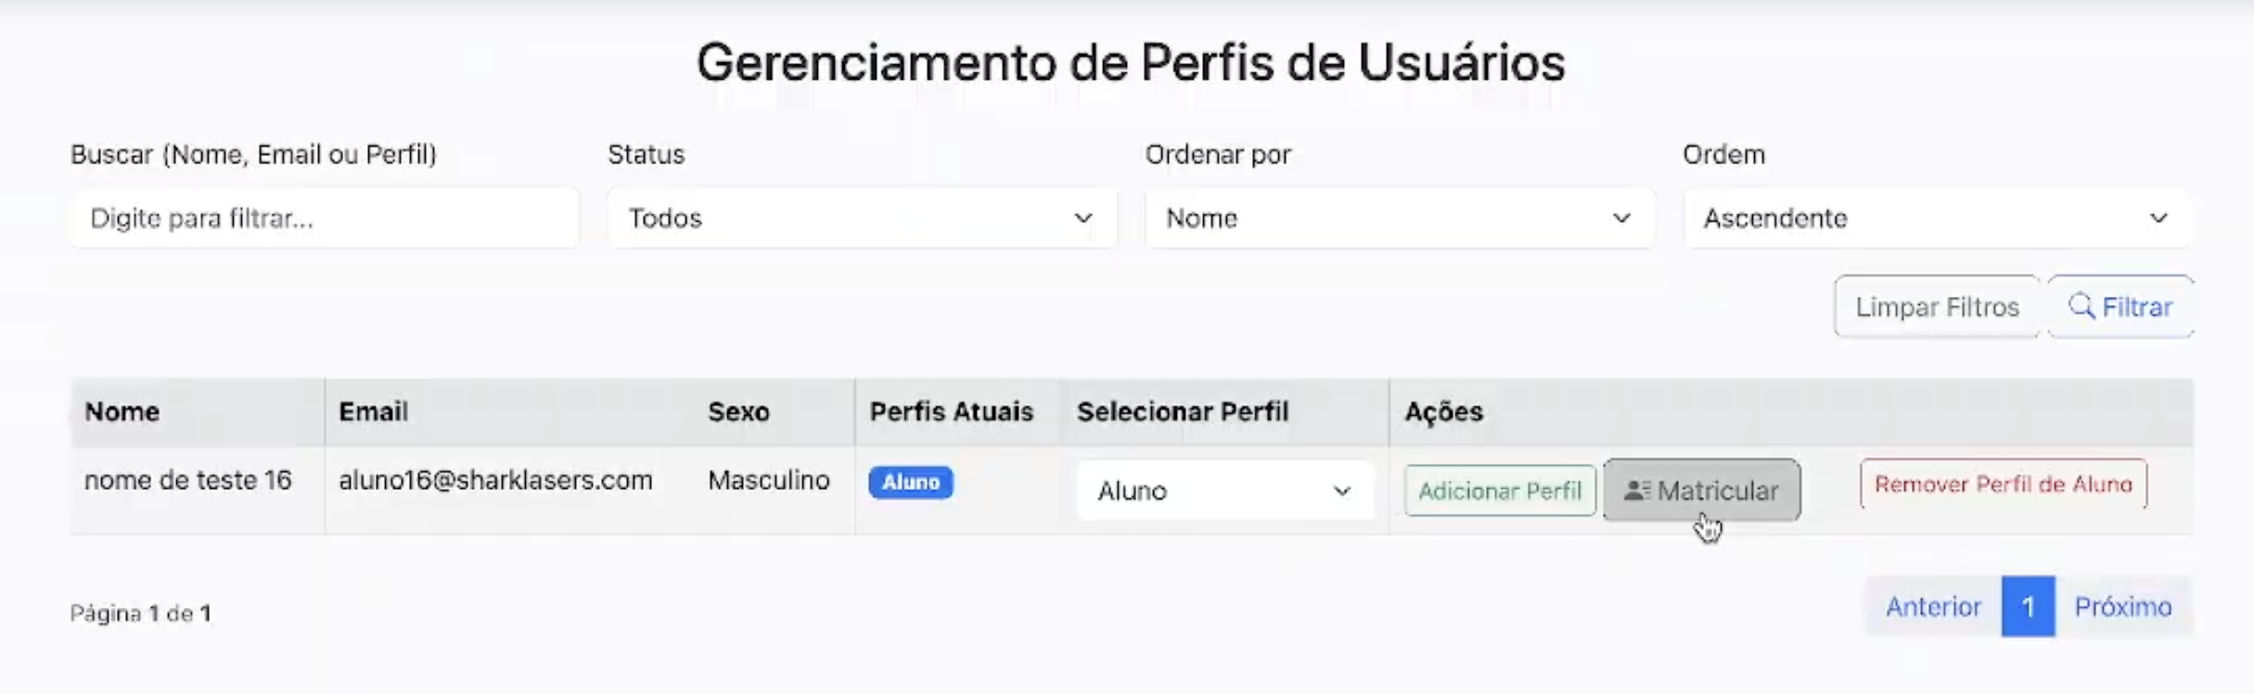Click the Email column header
Screen dimensions: 2254x694
pyautogui.click(x=373, y=412)
